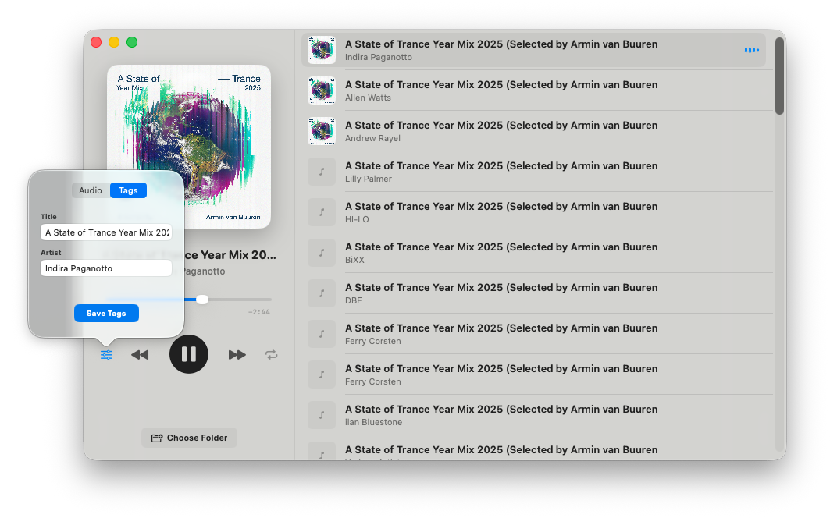This screenshot has height=518, width=830.
Task: Switch to the Audio tab
Action: tap(91, 190)
